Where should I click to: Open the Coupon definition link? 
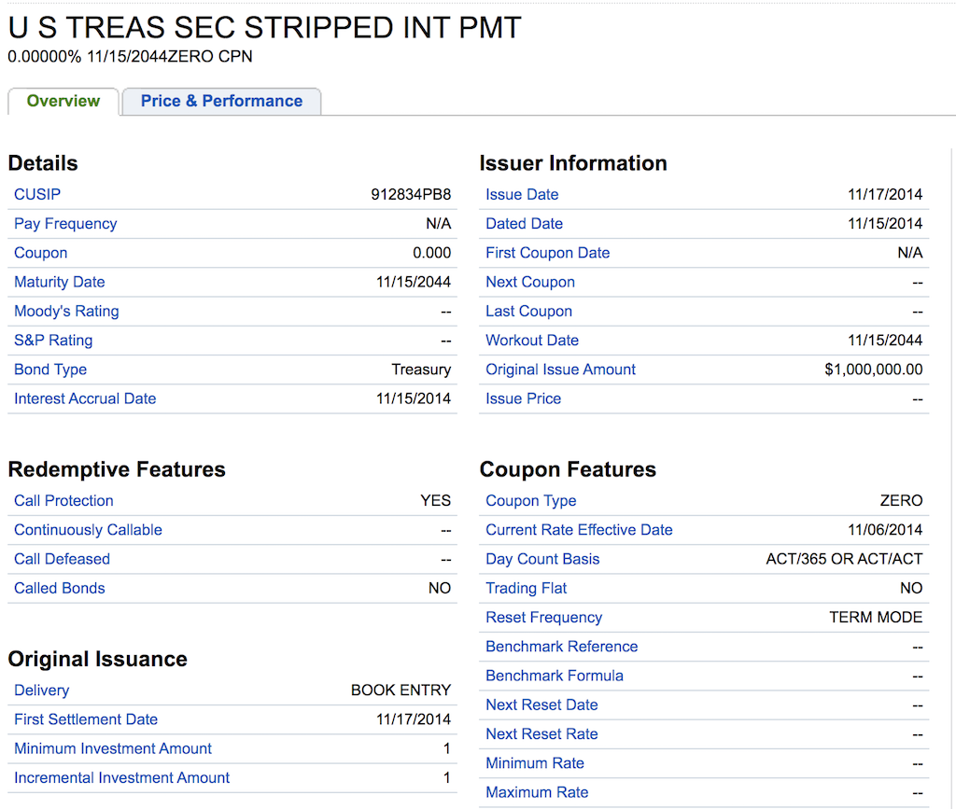point(40,253)
